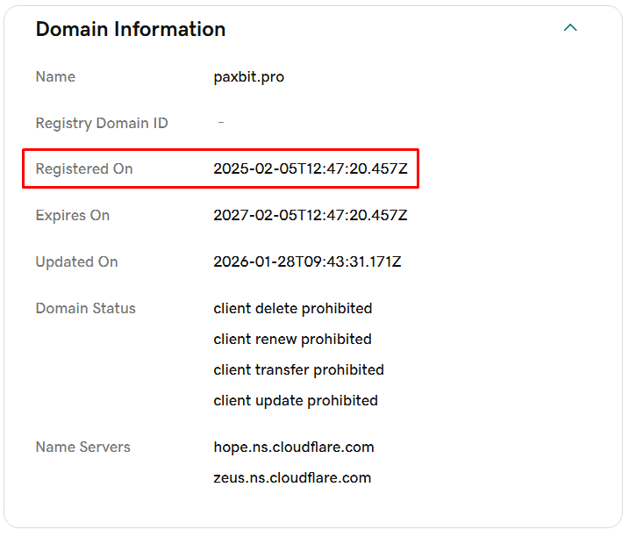Click the Registry Domain ID label

pos(102,124)
